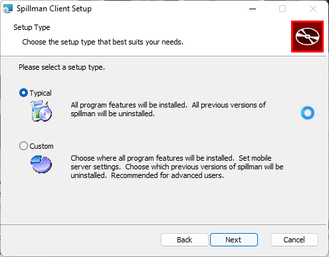
Task: Click the 'All program features will be installed' description
Action: coord(168,109)
